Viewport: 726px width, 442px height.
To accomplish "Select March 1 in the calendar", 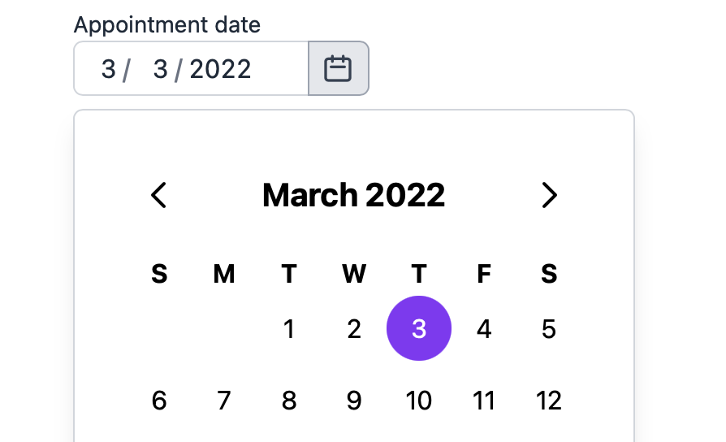I will click(289, 329).
